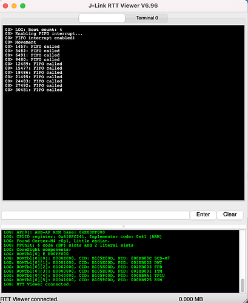Image resolution: width=248 pixels, height=303 pixels.
Task: Click the 'RTT Viewer connected.' status bar text
Action: pyautogui.click(x=29, y=299)
